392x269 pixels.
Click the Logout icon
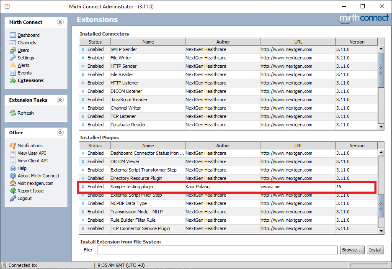[13, 198]
